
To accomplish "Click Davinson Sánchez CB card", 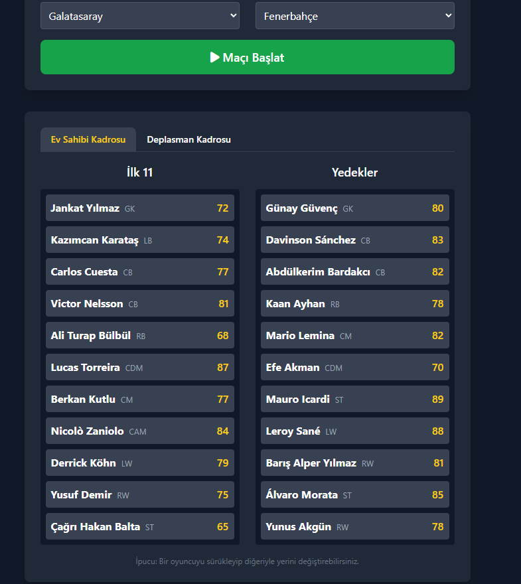I will pyautogui.click(x=354, y=240).
